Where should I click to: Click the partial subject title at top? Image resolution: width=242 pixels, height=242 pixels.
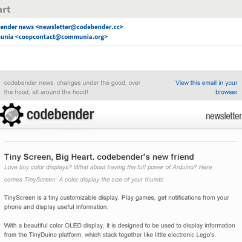point(5,9)
